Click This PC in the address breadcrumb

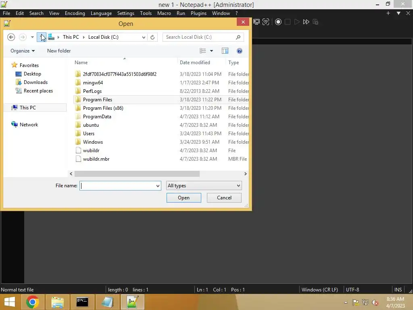pyautogui.click(x=71, y=37)
